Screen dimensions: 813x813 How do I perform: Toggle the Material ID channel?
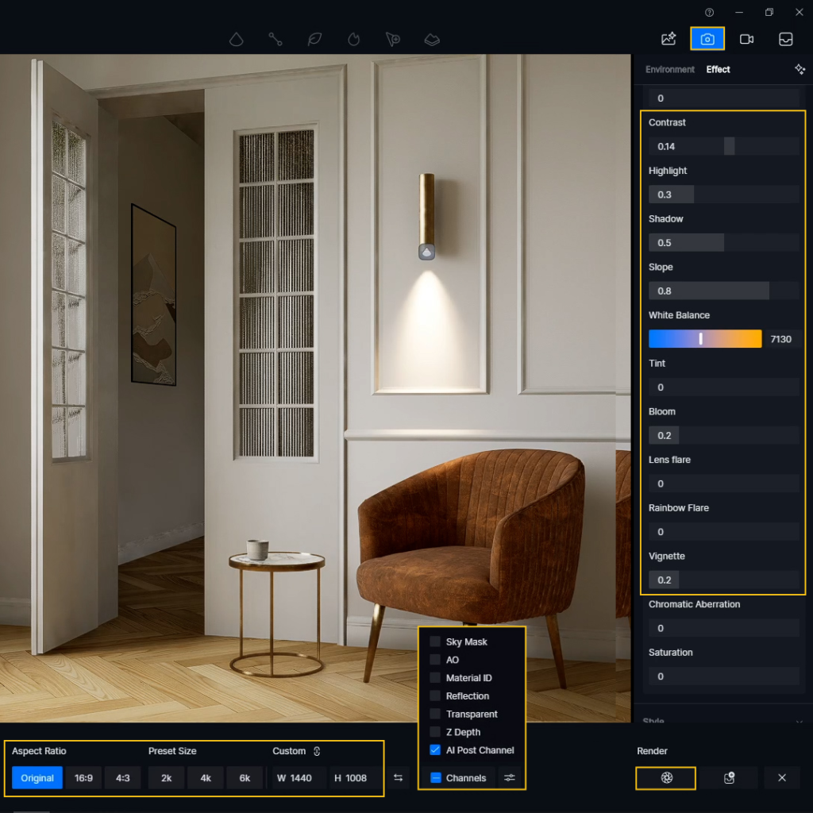[434, 677]
